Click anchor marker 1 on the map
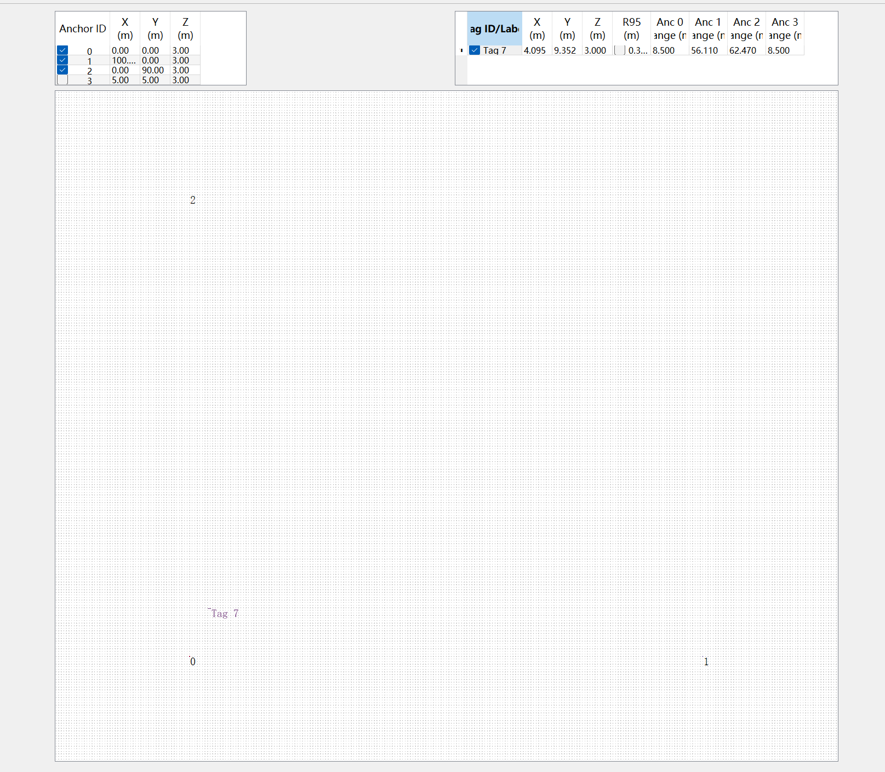This screenshot has height=772, width=885. click(706, 661)
